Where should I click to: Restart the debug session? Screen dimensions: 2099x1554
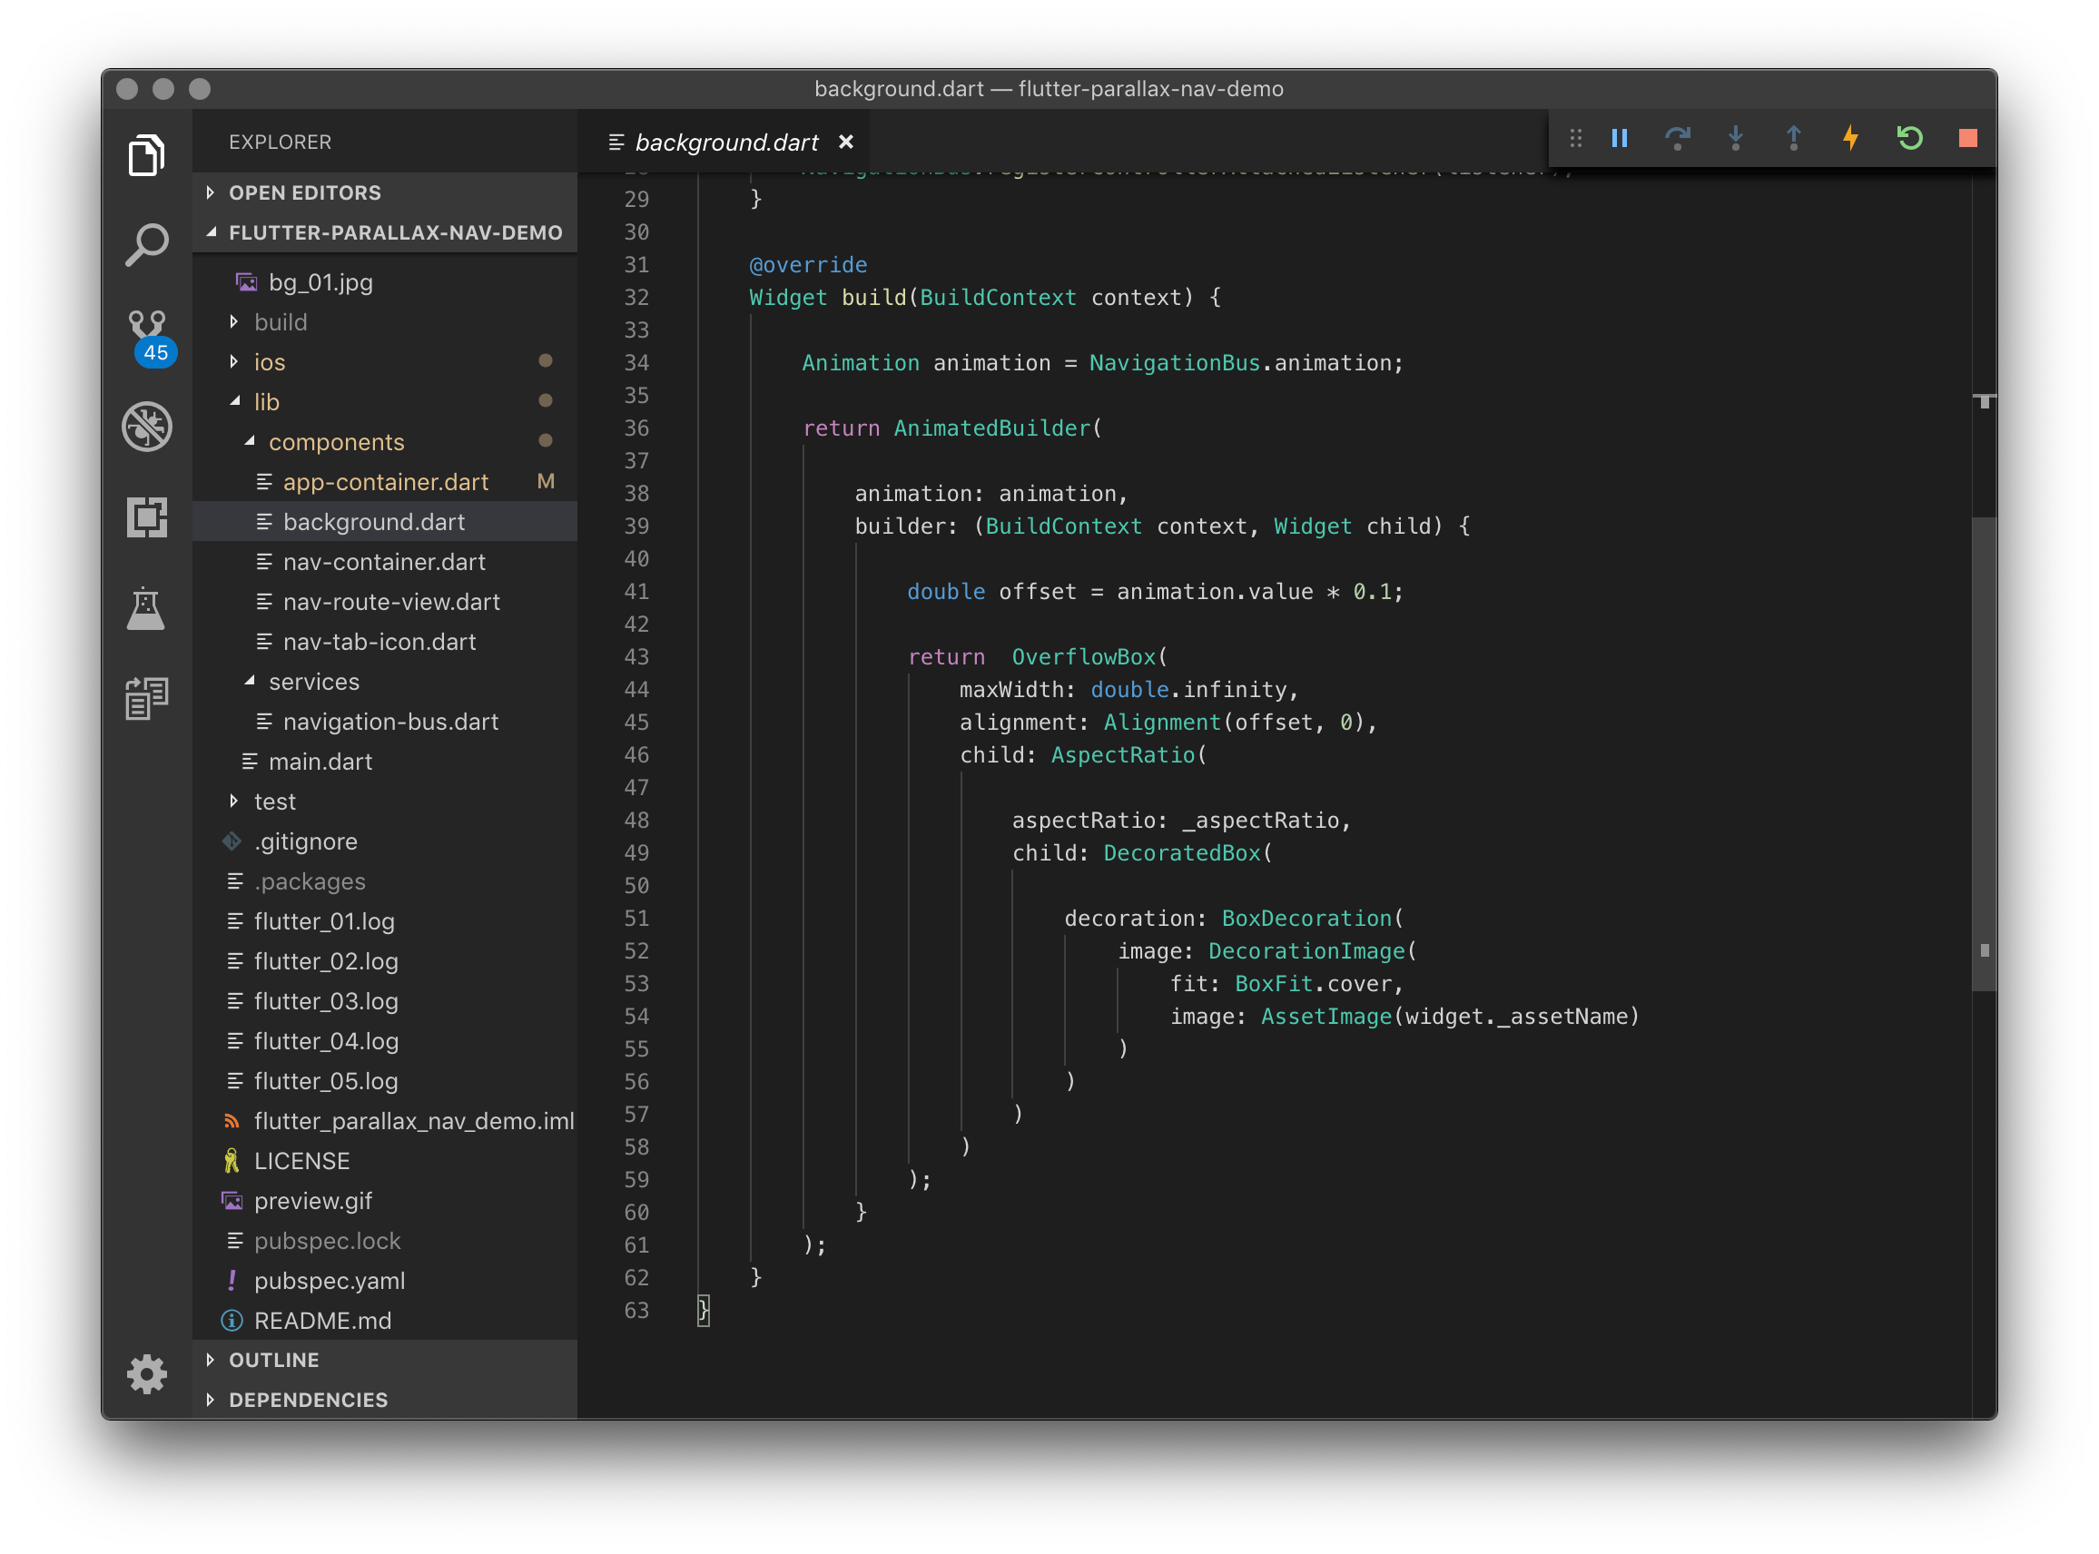pyautogui.click(x=1909, y=139)
